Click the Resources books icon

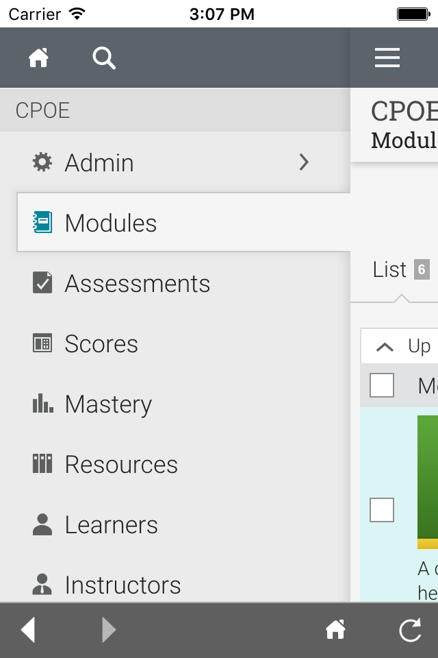pos(42,464)
